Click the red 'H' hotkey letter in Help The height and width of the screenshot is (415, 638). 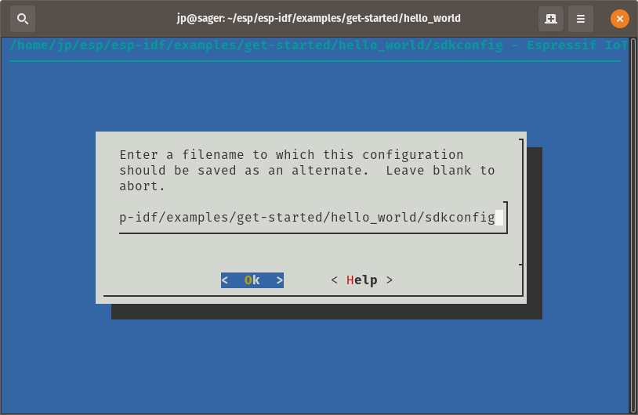tap(350, 280)
